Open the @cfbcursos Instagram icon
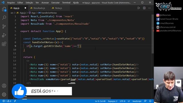Screen dimensions: 183x103 click(158, 15)
